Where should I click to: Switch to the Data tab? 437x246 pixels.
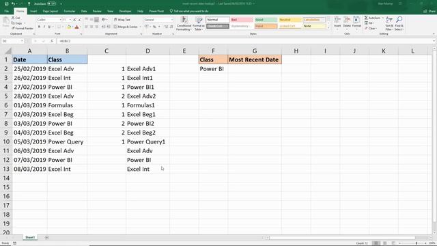click(84, 11)
